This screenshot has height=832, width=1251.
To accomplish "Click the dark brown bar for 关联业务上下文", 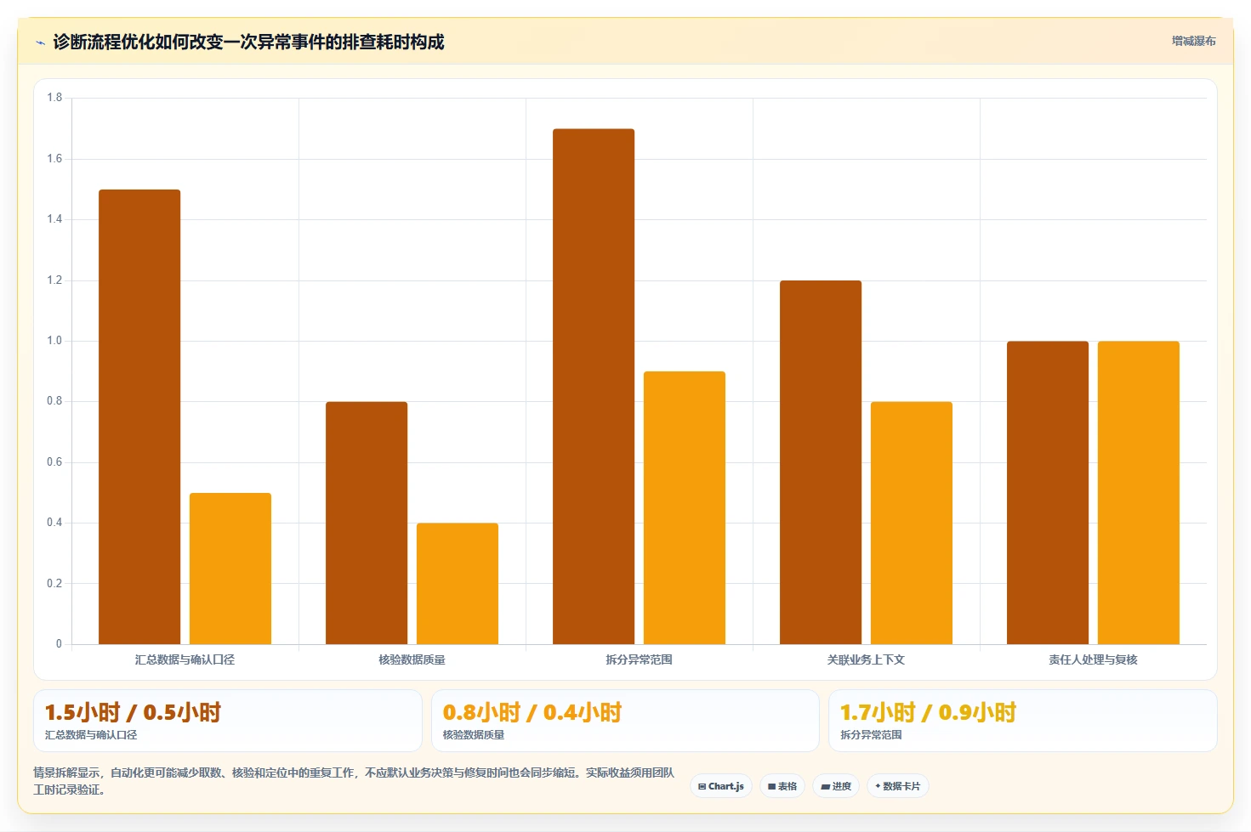I will [x=821, y=462].
